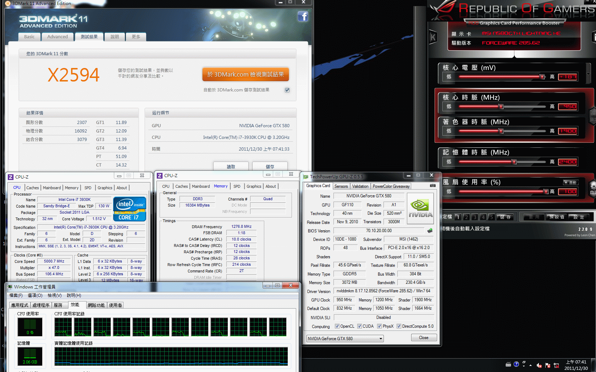Select profile 3 in the overclocking tool
596x372 pixels.
point(475,217)
